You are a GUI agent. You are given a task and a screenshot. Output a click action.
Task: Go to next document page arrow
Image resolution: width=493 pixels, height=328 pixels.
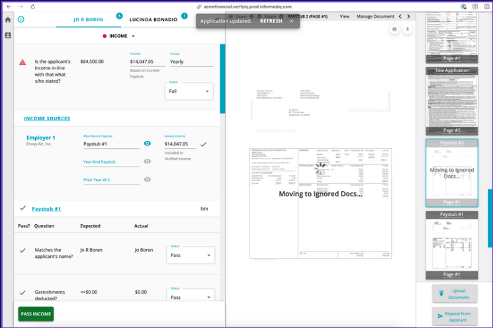point(408,16)
